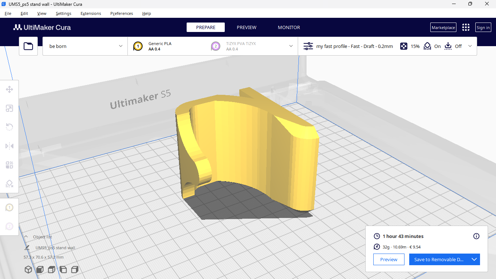Open the Marketplace
The width and height of the screenshot is (496, 279).
tap(443, 28)
